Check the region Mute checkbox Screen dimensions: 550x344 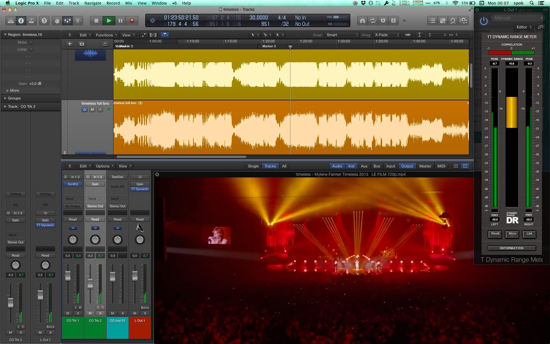31,42
